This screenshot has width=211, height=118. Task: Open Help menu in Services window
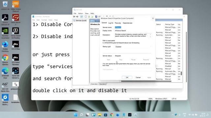point(92,13)
